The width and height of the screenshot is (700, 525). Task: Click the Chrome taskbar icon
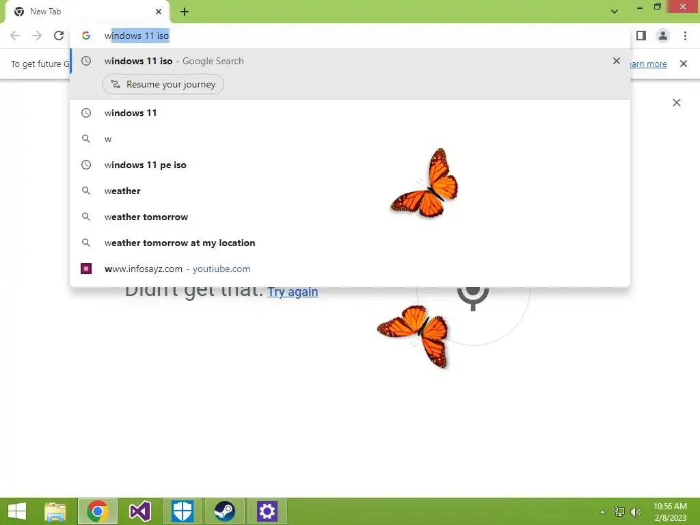98,511
